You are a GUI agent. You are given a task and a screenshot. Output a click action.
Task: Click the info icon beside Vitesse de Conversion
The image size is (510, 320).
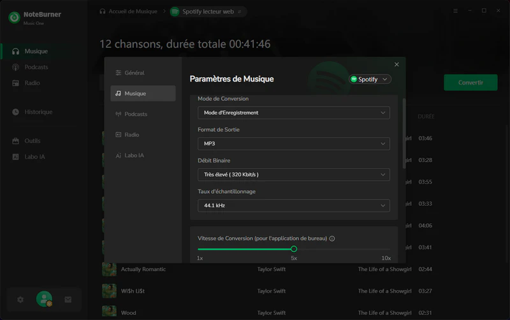[332, 238]
